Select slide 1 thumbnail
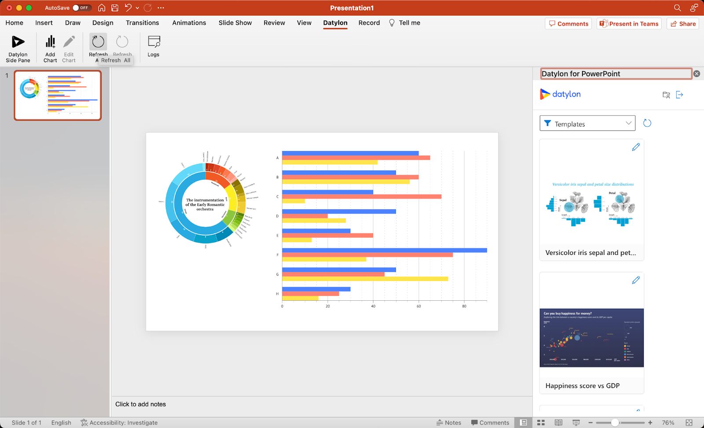The image size is (704, 428). [58, 96]
